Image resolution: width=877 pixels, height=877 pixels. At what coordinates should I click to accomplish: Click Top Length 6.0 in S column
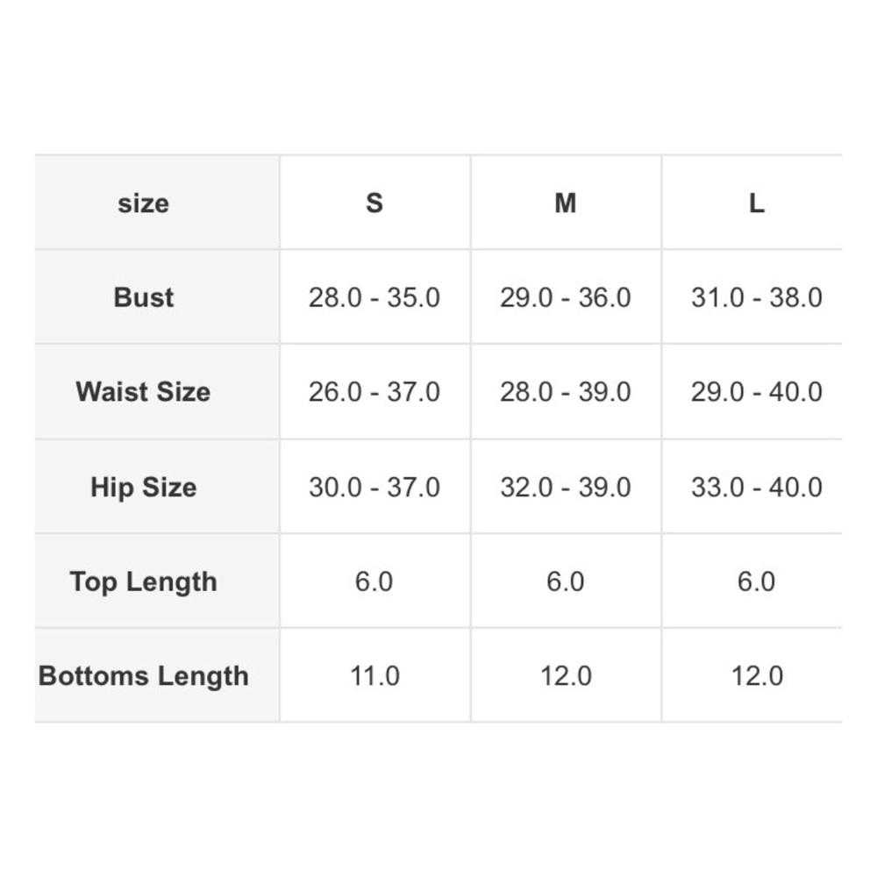coord(374,581)
